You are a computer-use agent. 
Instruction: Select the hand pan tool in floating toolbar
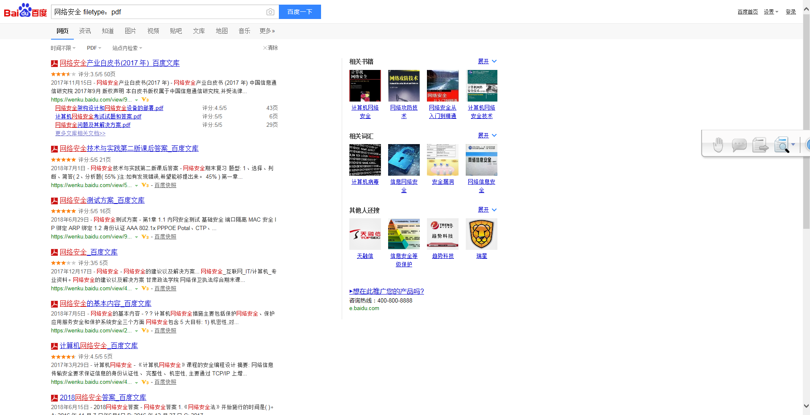718,145
